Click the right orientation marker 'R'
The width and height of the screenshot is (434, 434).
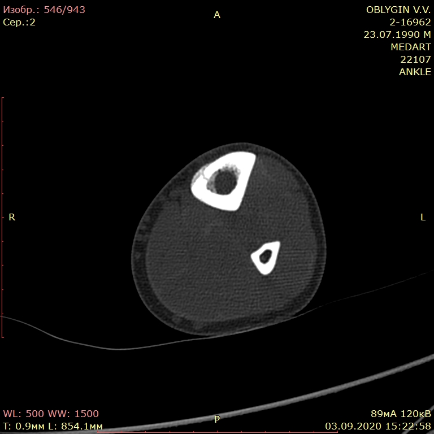(12, 217)
